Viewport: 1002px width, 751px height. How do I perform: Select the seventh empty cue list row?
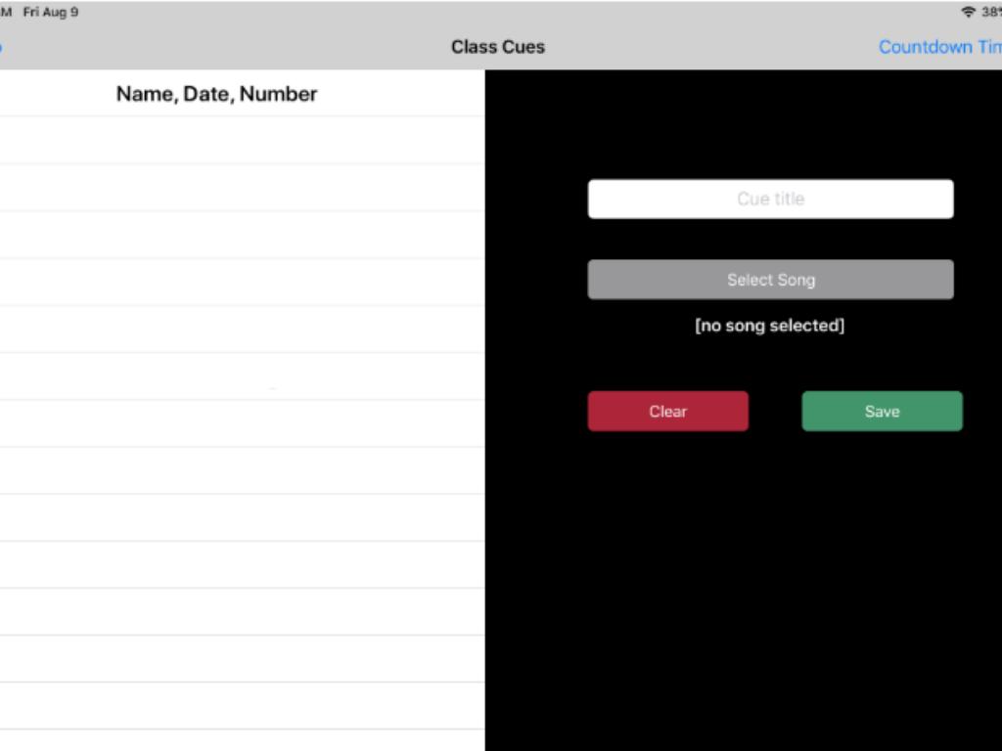click(x=242, y=423)
